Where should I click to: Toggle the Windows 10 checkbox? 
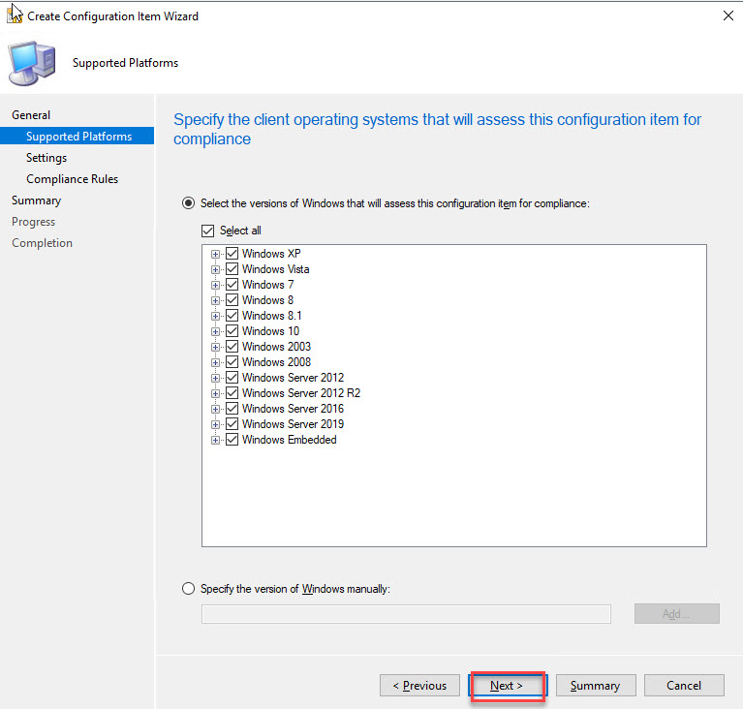pos(232,331)
